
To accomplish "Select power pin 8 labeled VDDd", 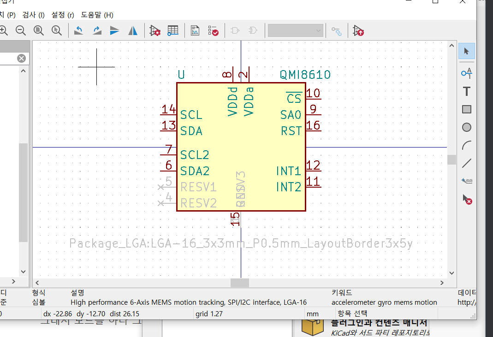I will pyautogui.click(x=233, y=75).
